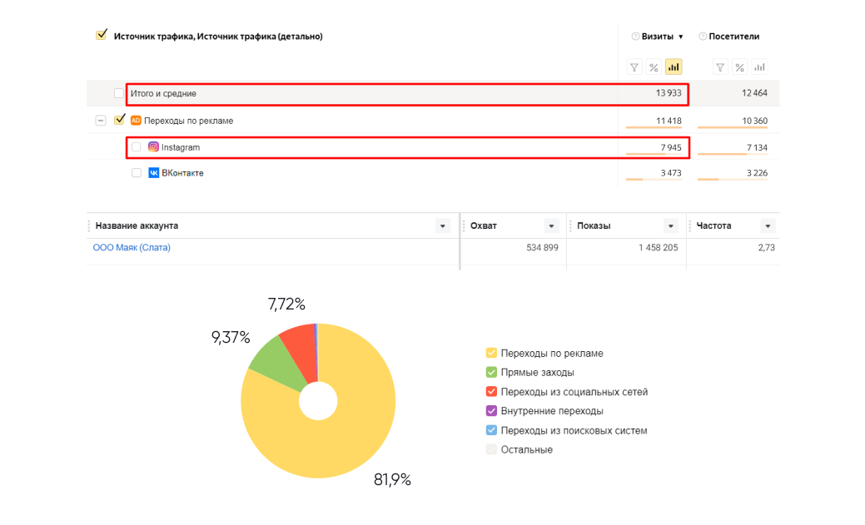Screen dimensions: 865x525
Task: Open the Охват column dropdown
Action: (551, 226)
